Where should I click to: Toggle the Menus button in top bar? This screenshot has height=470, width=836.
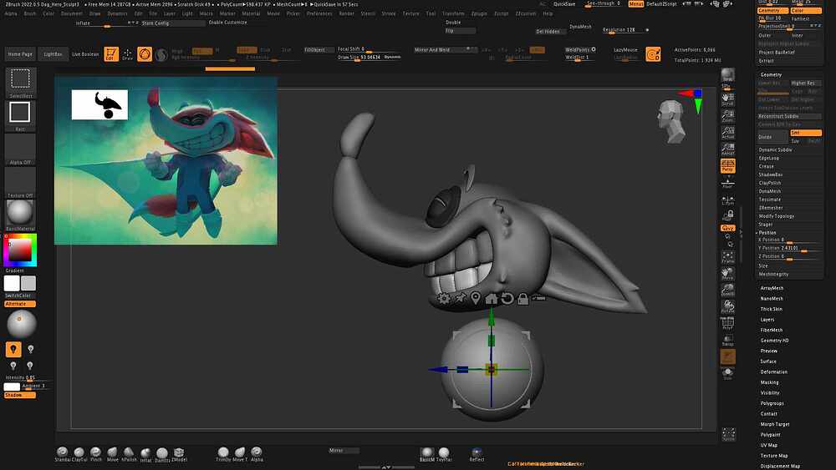coord(636,3)
